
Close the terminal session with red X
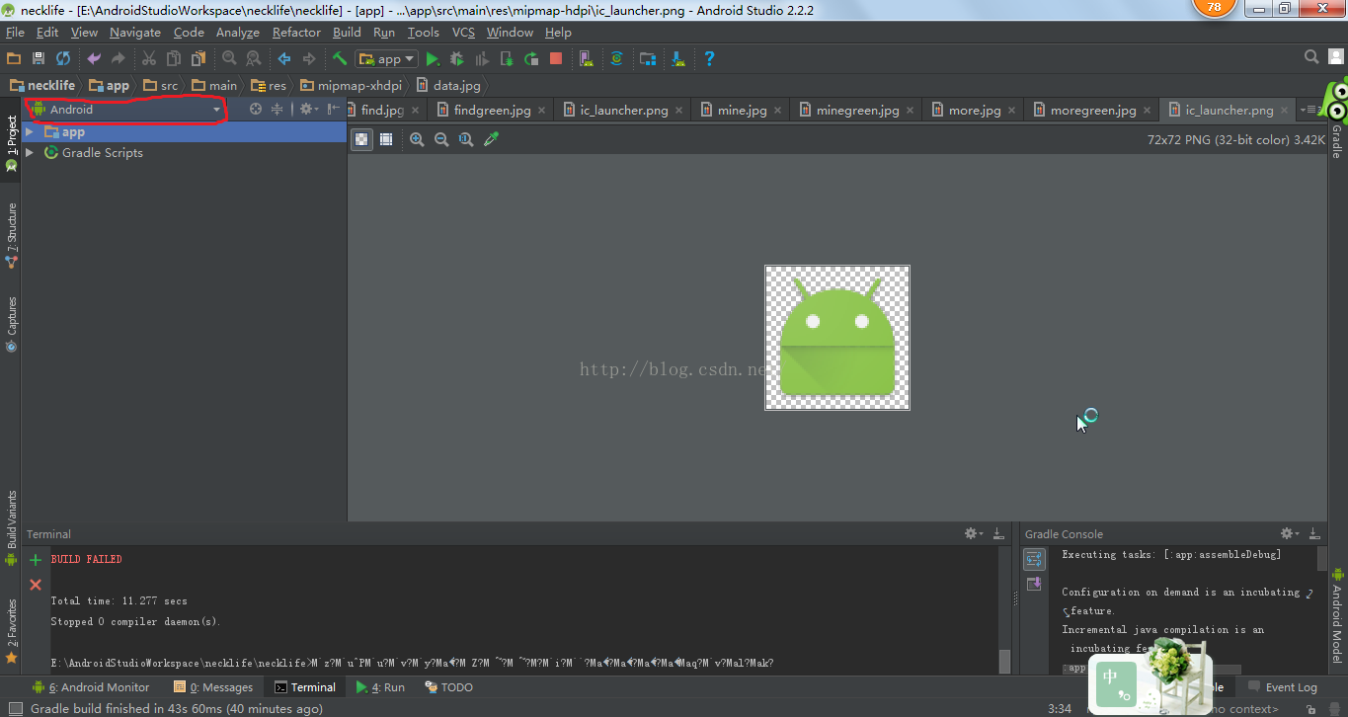click(36, 585)
